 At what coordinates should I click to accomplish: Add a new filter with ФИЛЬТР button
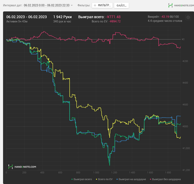(x=102, y=6)
